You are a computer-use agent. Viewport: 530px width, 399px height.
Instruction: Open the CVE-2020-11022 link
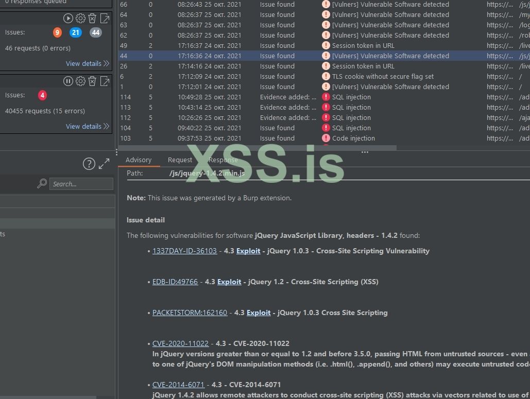tap(180, 343)
